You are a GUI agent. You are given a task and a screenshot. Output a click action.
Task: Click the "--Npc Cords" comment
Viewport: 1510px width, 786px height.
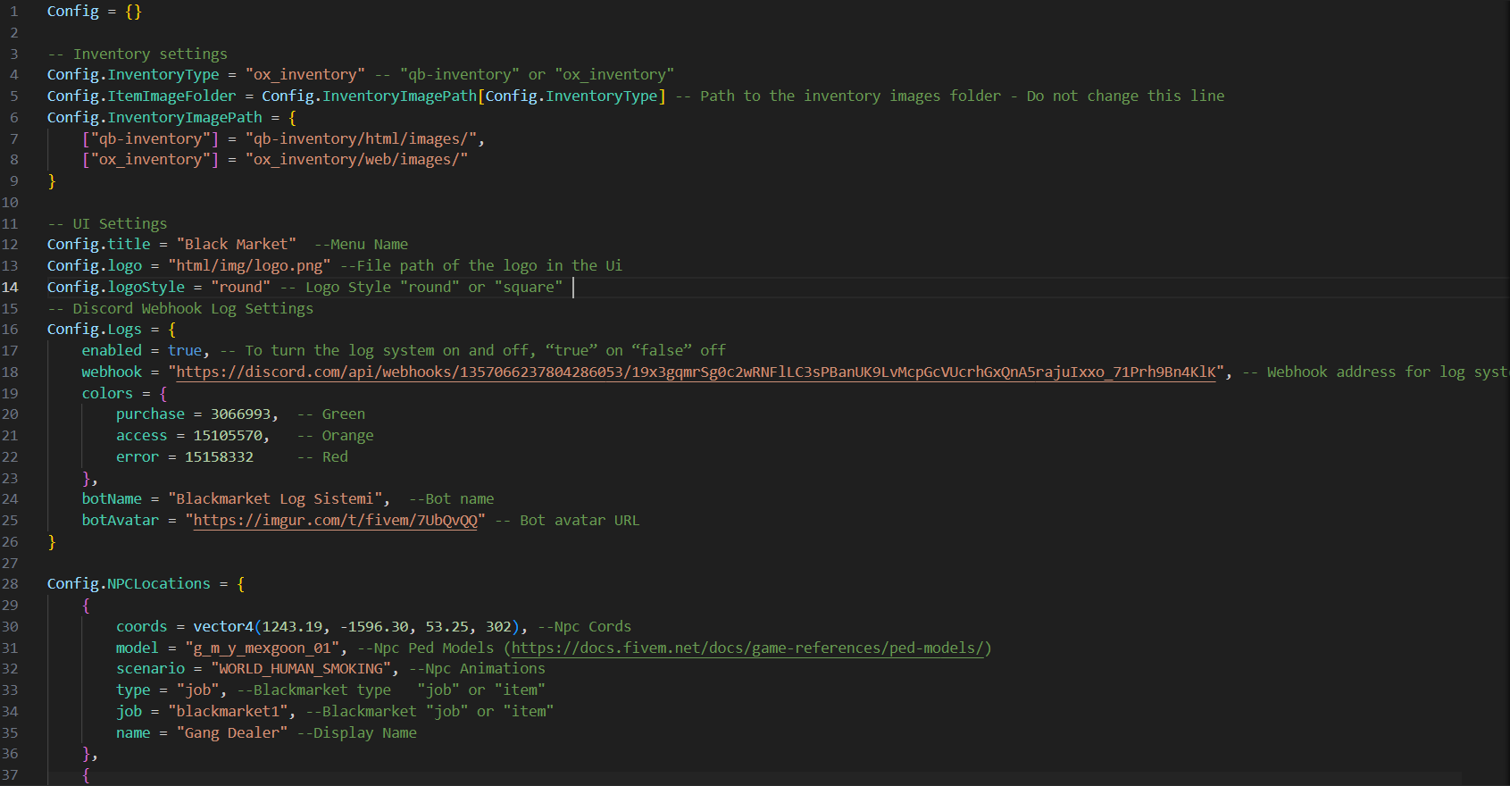pyautogui.click(x=584, y=626)
